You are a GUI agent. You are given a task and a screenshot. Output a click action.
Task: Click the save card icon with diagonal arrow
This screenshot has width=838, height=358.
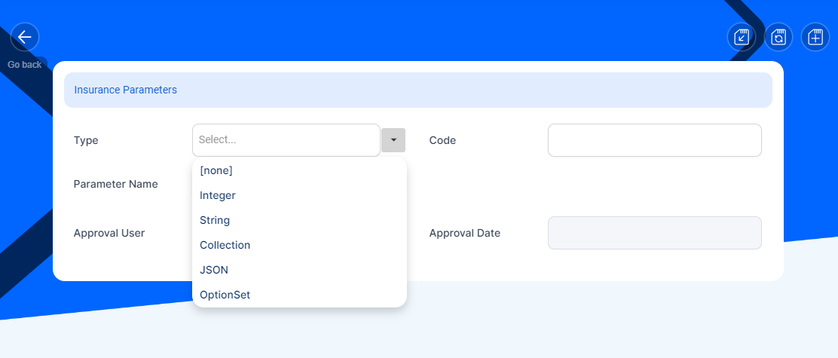pos(741,37)
